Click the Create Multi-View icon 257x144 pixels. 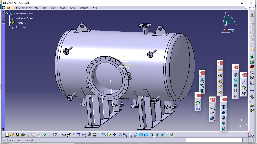pyautogui.click(x=141, y=134)
